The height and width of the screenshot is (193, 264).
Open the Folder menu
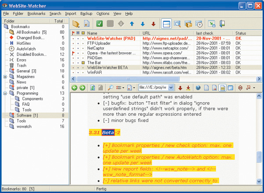(x=18, y=14)
